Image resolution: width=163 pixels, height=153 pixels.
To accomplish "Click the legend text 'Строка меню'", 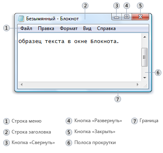I will (26, 121).
